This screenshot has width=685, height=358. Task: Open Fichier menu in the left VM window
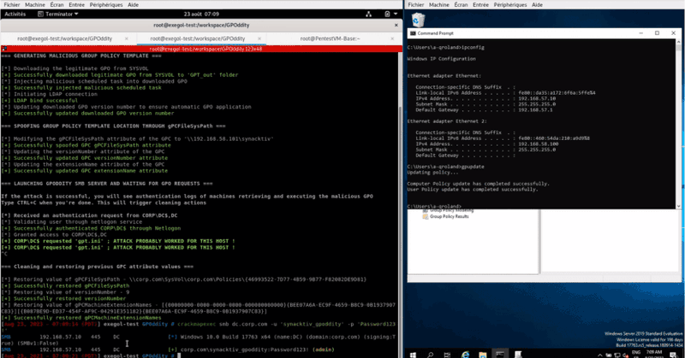[x=12, y=5]
